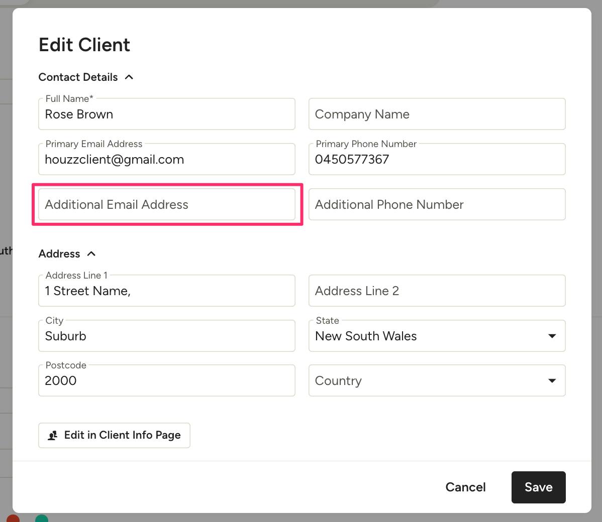
Task: Click the Postcode field showing 2000
Action: [x=167, y=380]
